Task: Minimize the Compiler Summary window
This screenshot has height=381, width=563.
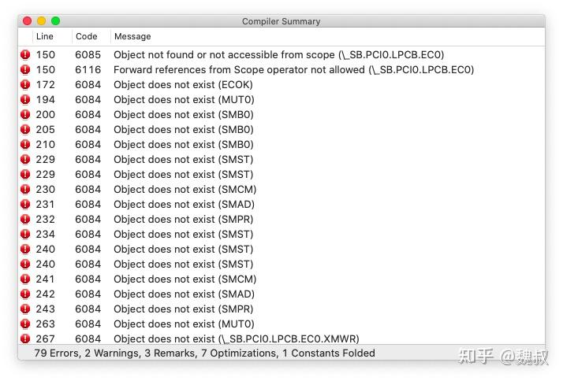Action: coord(41,21)
